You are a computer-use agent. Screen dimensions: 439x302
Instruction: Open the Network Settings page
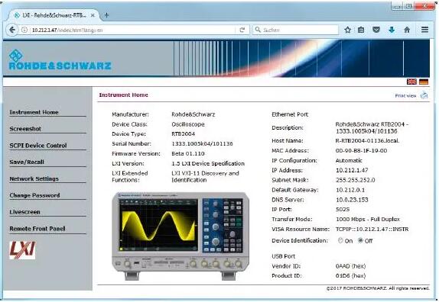click(x=34, y=179)
